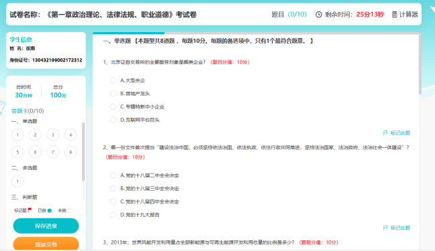Click the ID number 130432199002172312

(x=57, y=60)
